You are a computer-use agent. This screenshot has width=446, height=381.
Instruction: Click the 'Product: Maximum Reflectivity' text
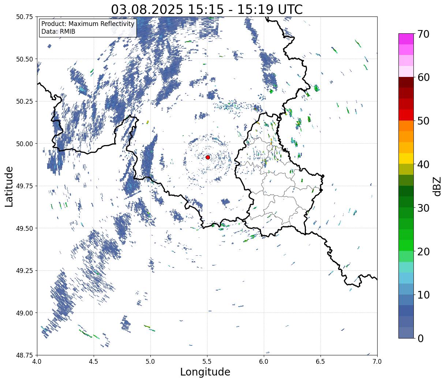click(88, 24)
